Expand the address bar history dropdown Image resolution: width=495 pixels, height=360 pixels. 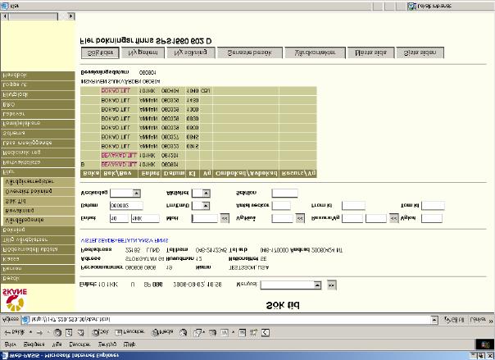(x=434, y=320)
